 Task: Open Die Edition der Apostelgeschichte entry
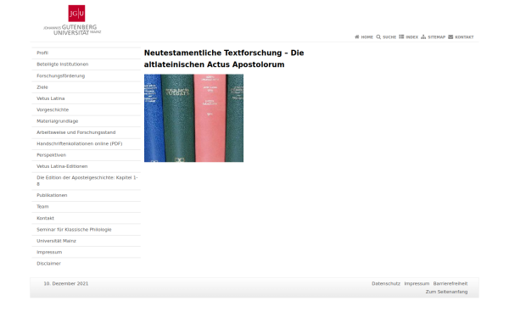[86, 181]
